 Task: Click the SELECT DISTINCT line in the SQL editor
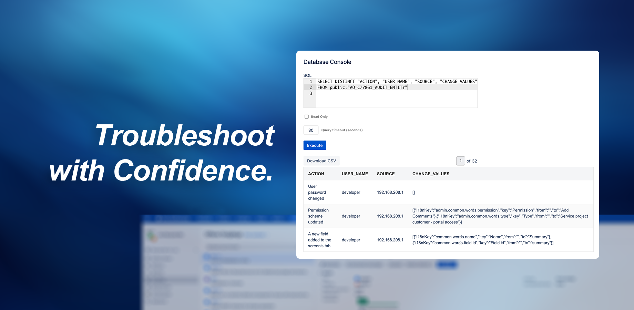click(397, 82)
